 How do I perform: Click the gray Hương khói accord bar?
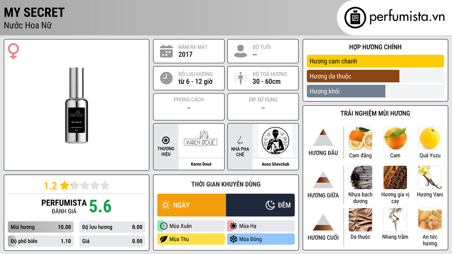pos(346,91)
